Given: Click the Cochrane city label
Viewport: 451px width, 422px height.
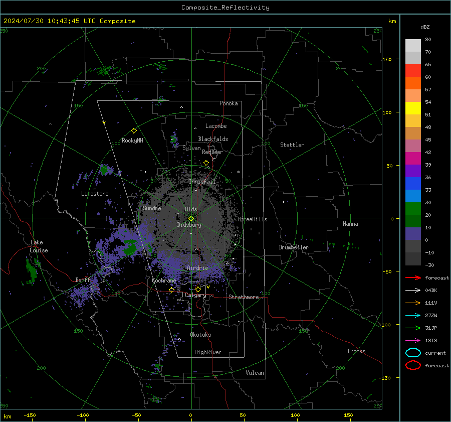Looking at the screenshot, I should [164, 280].
